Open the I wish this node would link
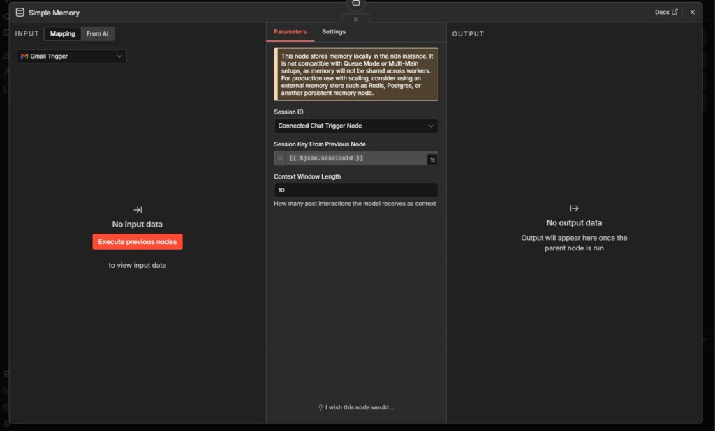The width and height of the screenshot is (715, 431). [359, 407]
